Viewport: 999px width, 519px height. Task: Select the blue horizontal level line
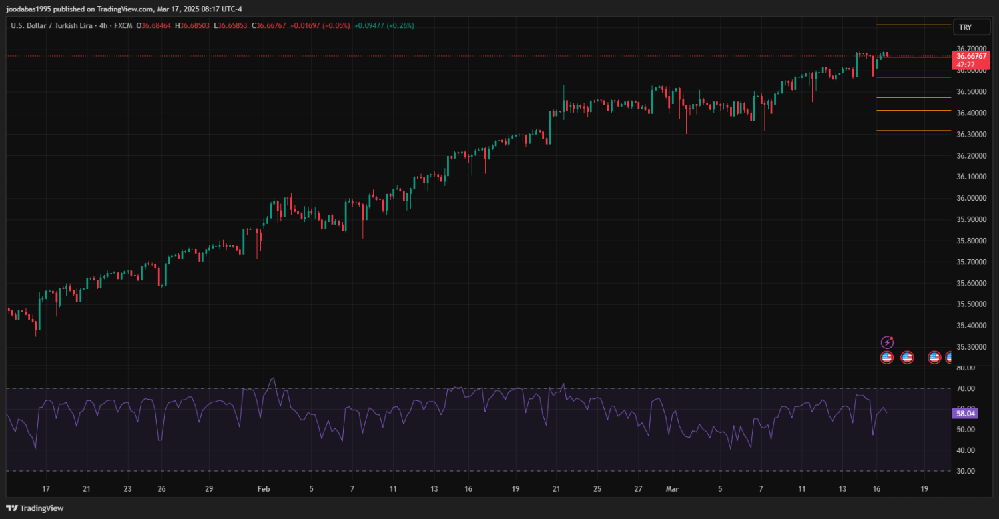(x=912, y=77)
